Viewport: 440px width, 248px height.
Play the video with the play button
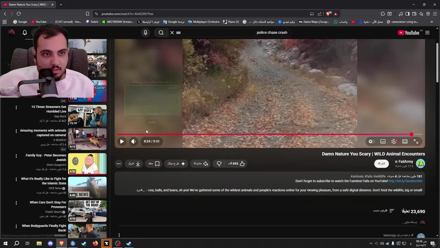point(122,141)
